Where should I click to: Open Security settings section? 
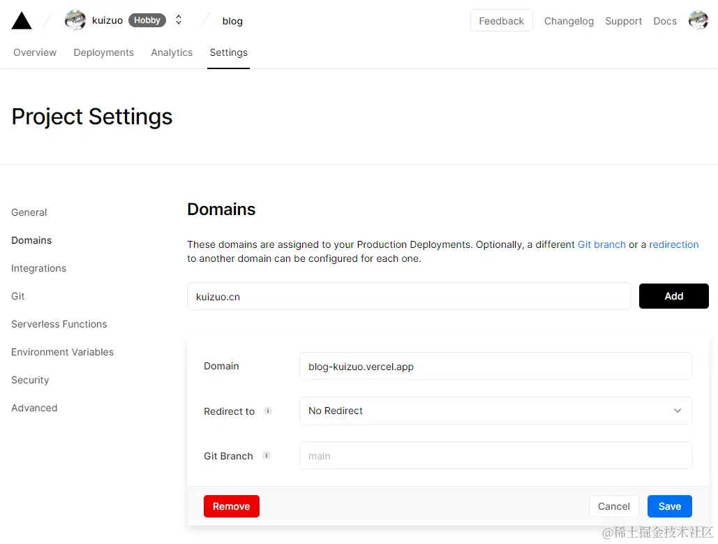click(30, 380)
